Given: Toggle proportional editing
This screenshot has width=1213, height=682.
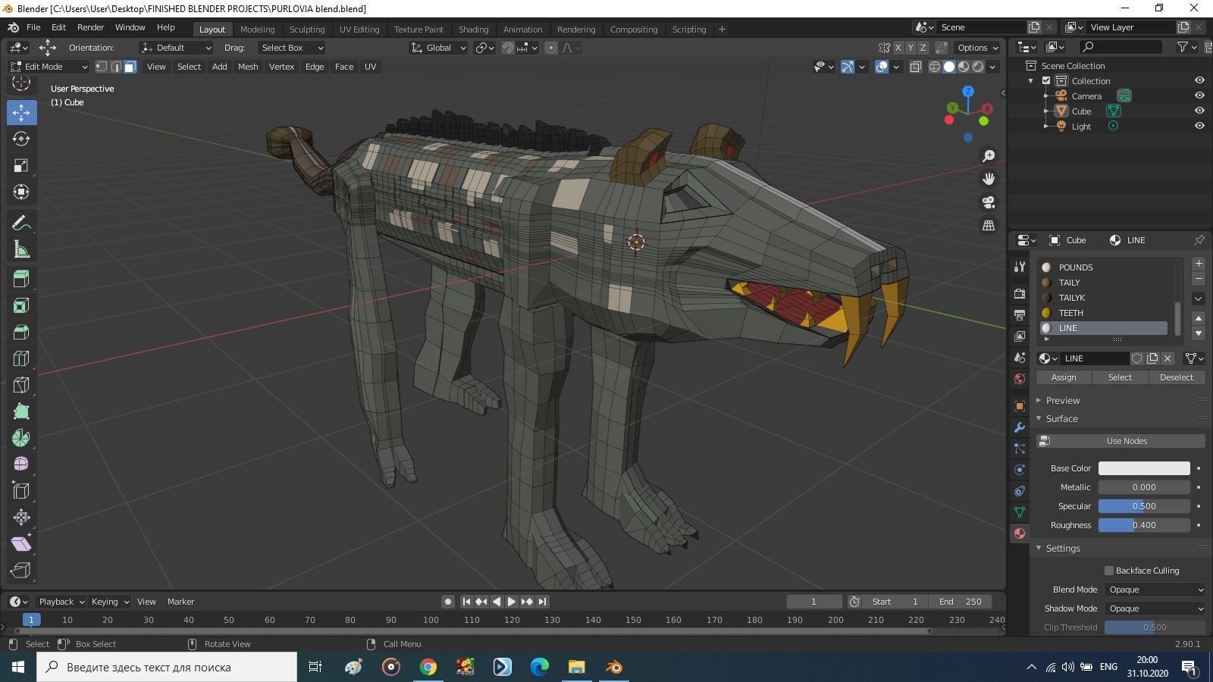Looking at the screenshot, I should point(551,48).
